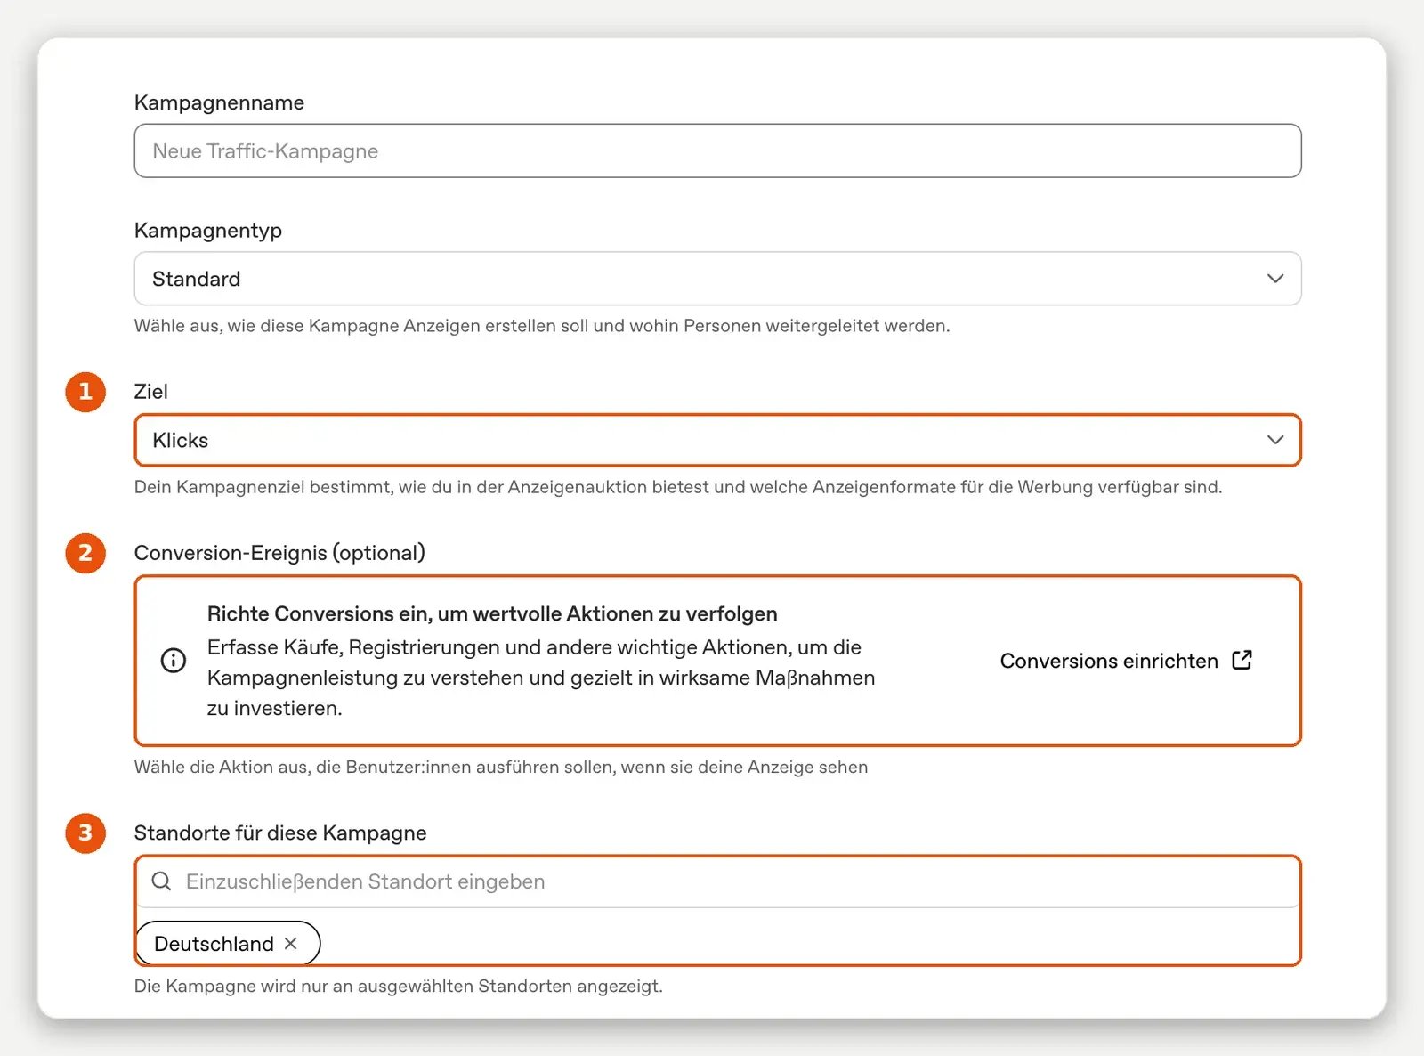Click the info icon in Conversion-Ereignis box

(174, 661)
